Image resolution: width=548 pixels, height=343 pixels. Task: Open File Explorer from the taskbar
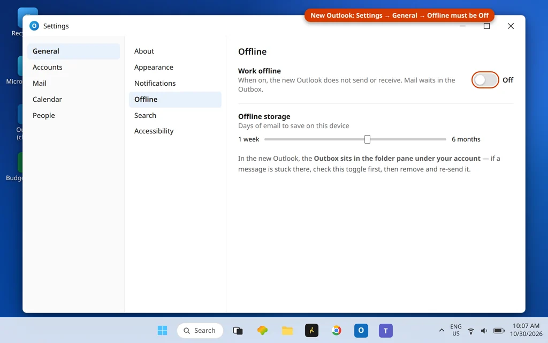pyautogui.click(x=287, y=330)
